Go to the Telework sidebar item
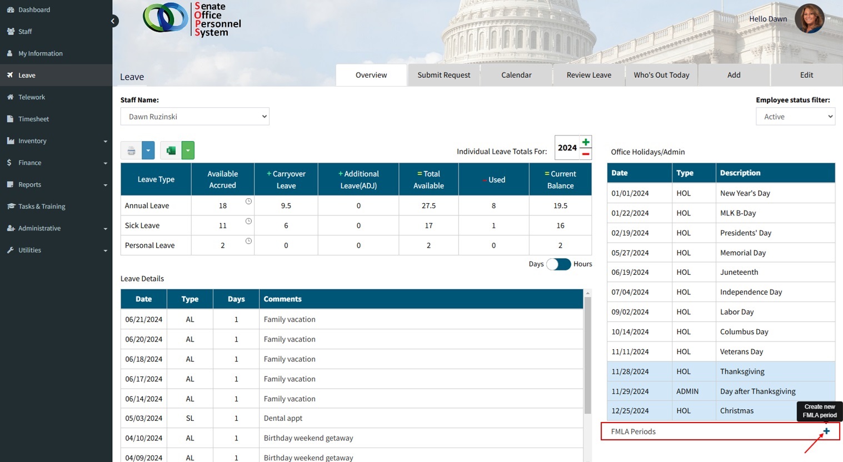The height and width of the screenshot is (462, 843). (32, 97)
